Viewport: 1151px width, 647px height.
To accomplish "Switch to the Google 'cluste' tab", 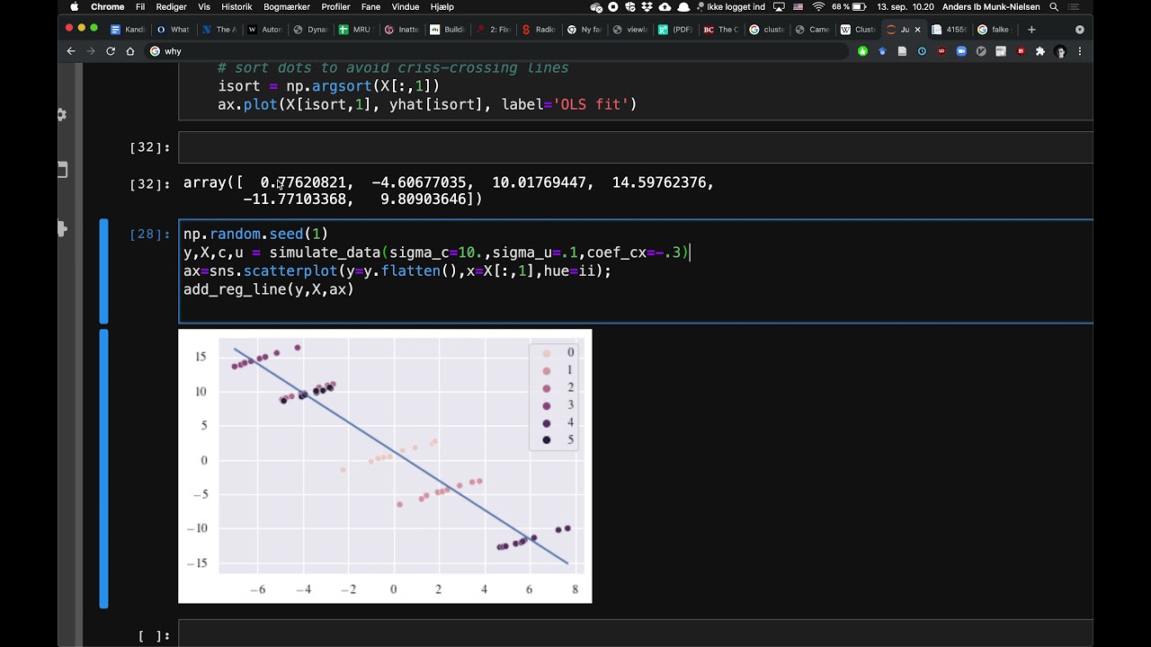I will 767,30.
